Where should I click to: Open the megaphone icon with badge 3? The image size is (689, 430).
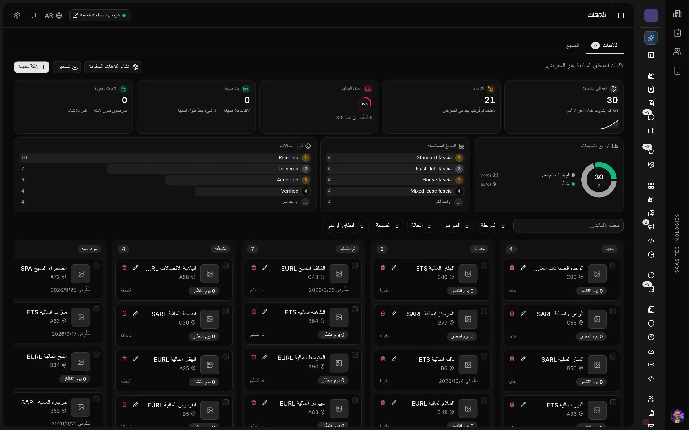651,227
